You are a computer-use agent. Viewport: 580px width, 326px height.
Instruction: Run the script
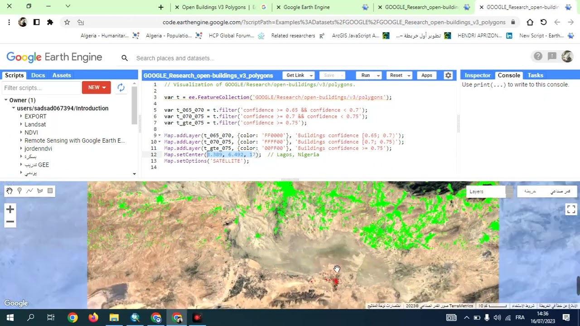coord(365,76)
